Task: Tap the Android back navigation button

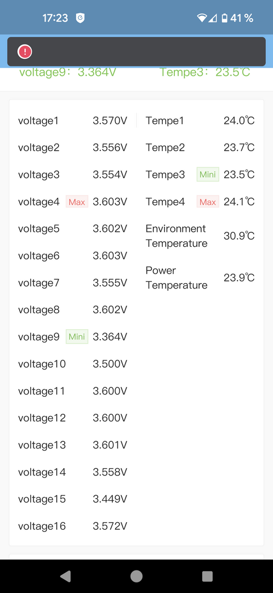Action: [x=66, y=576]
